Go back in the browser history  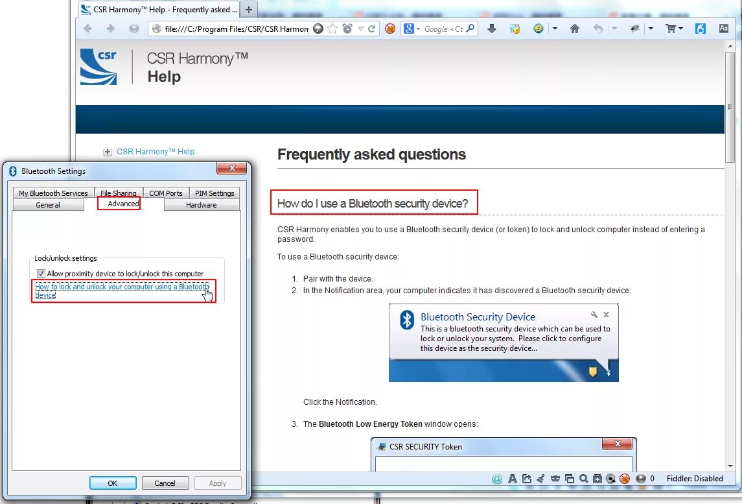coord(87,29)
